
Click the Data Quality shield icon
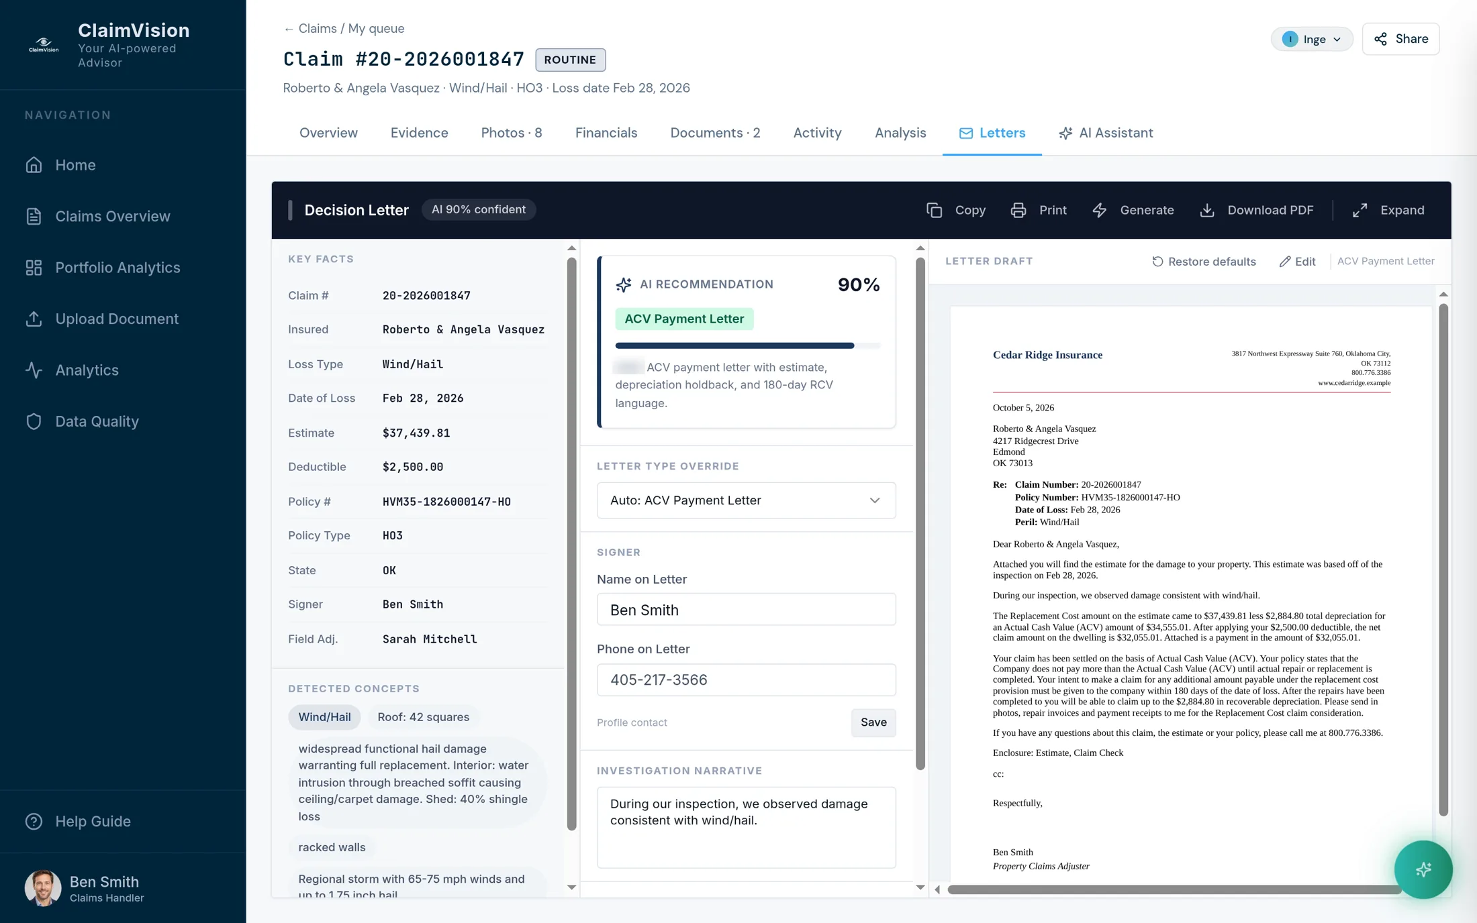click(x=34, y=421)
